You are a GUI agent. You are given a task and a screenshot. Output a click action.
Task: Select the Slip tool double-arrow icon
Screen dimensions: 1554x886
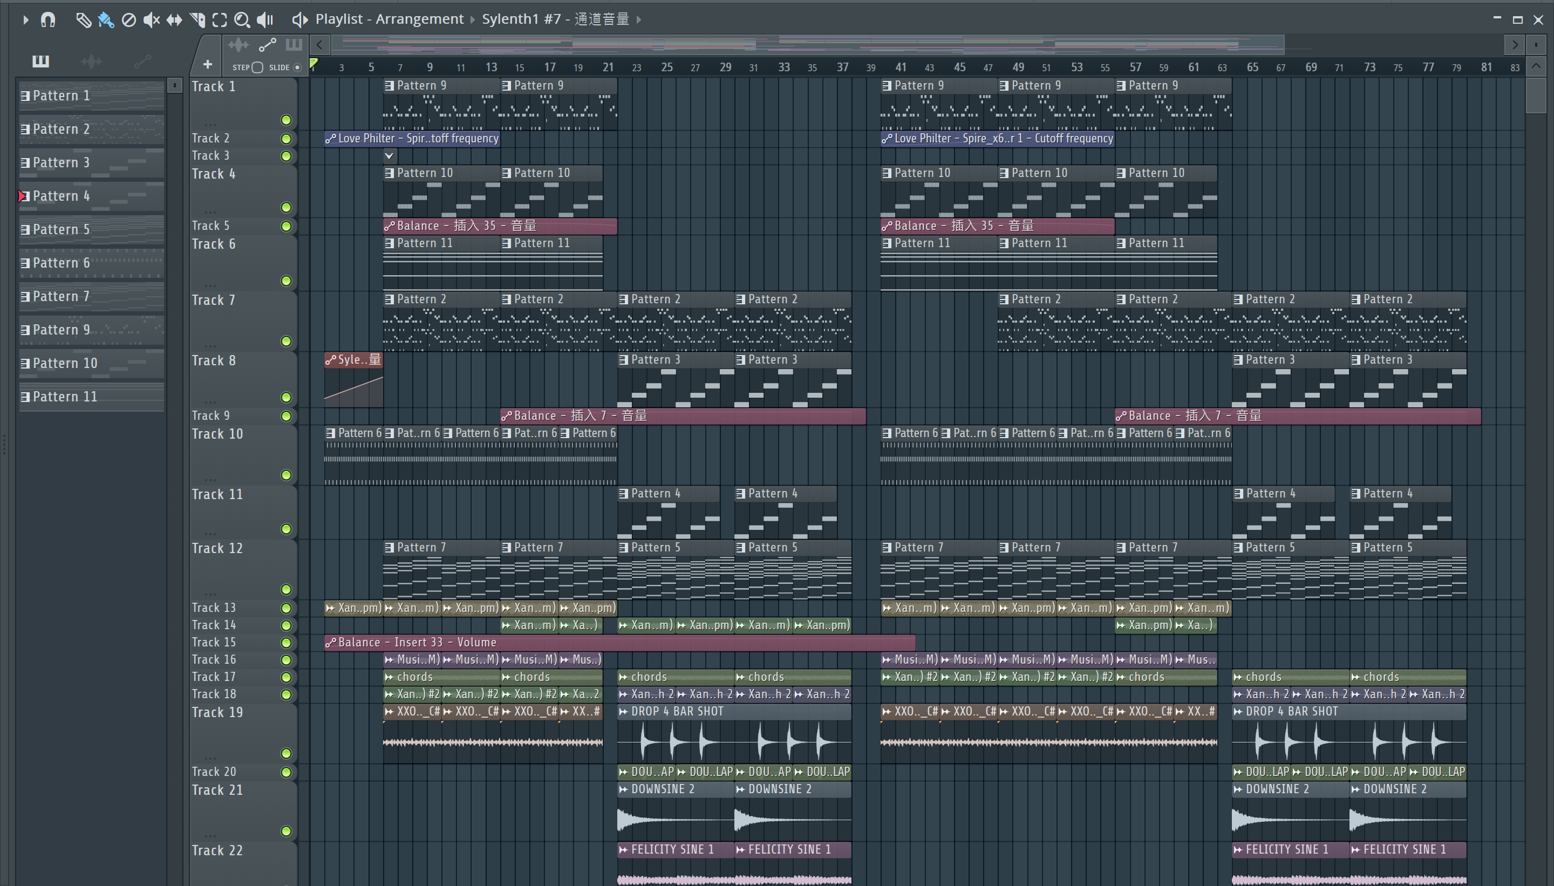[174, 20]
